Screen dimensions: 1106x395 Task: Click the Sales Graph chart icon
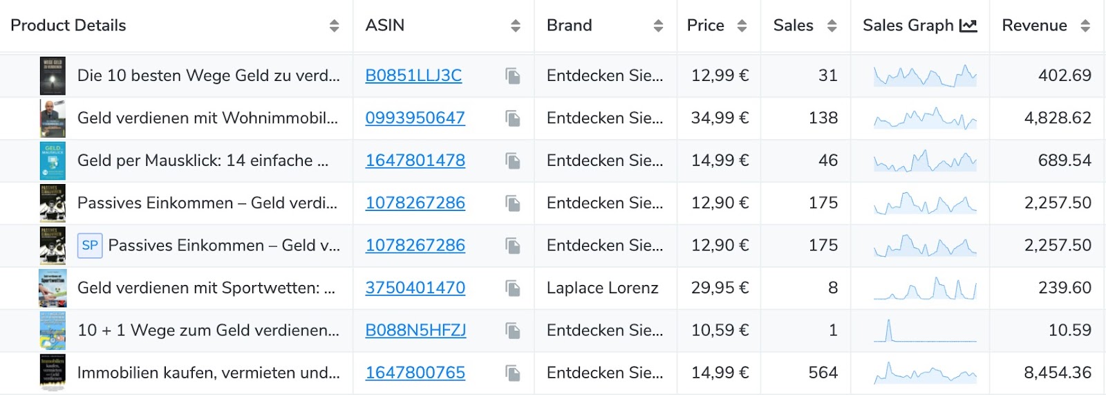[968, 26]
